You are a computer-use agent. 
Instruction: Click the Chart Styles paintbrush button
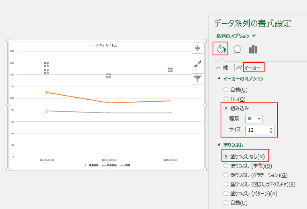[197, 63]
